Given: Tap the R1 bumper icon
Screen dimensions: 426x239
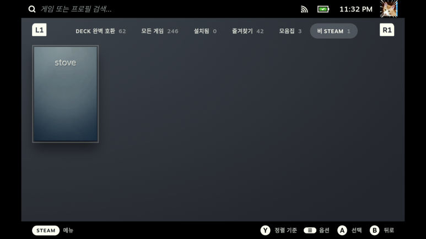Looking at the screenshot, I should tap(387, 30).
